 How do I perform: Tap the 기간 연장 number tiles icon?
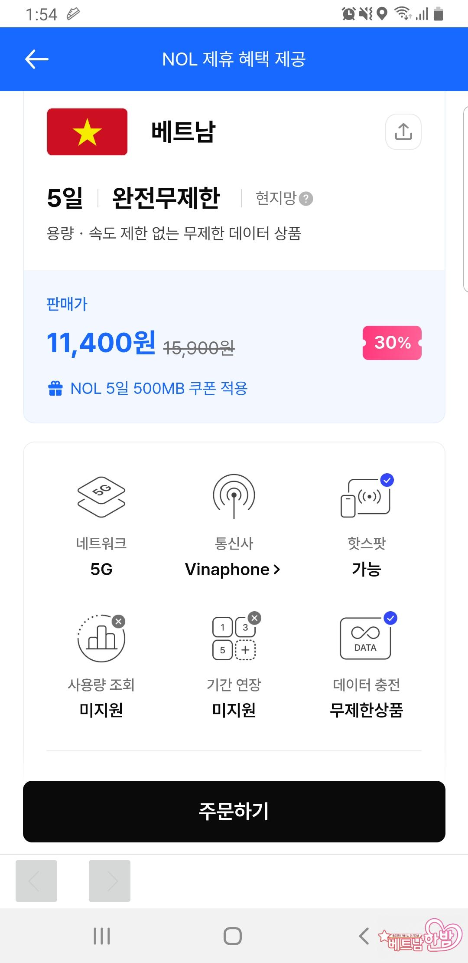pos(234,638)
